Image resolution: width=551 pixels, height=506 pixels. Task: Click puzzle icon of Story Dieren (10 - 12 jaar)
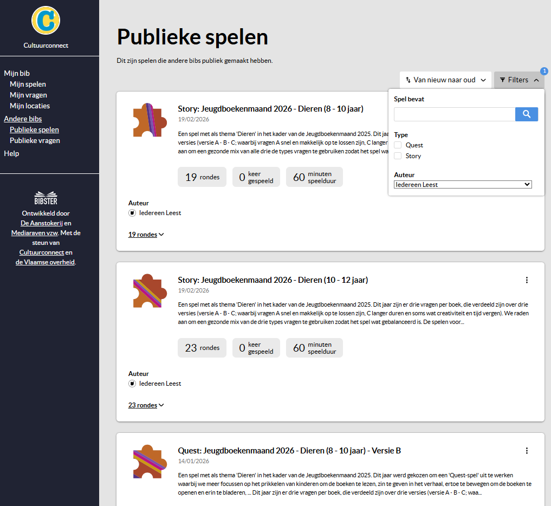pyautogui.click(x=147, y=290)
